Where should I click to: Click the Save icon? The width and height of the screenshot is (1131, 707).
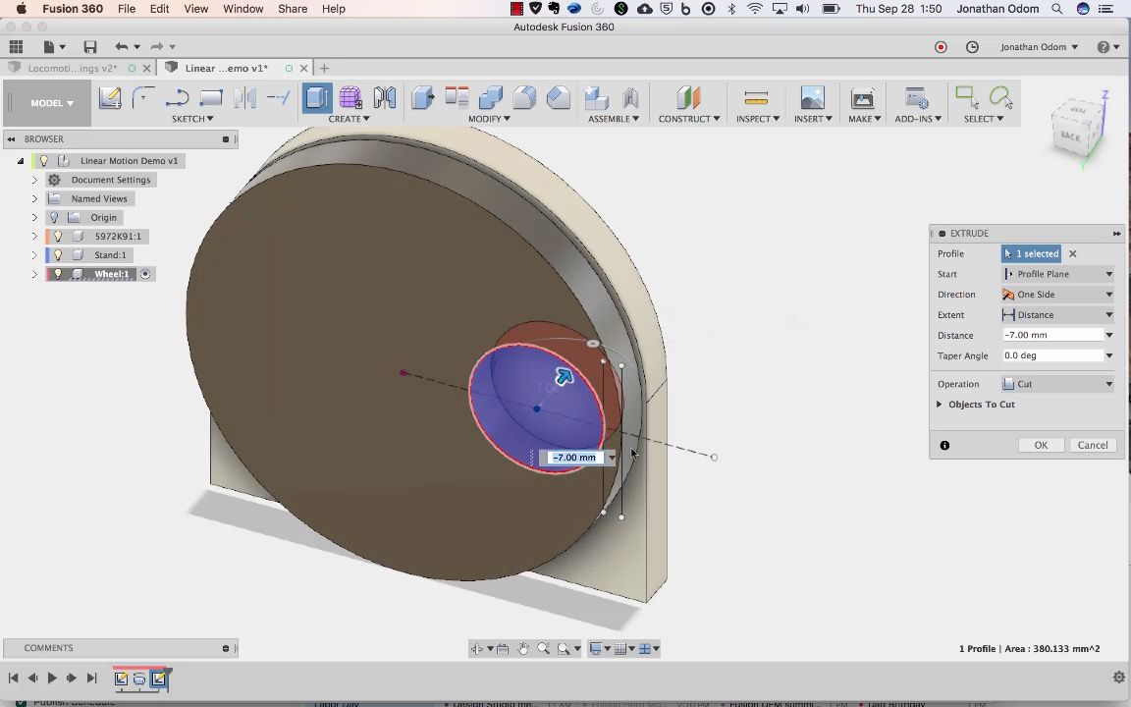pyautogui.click(x=90, y=47)
